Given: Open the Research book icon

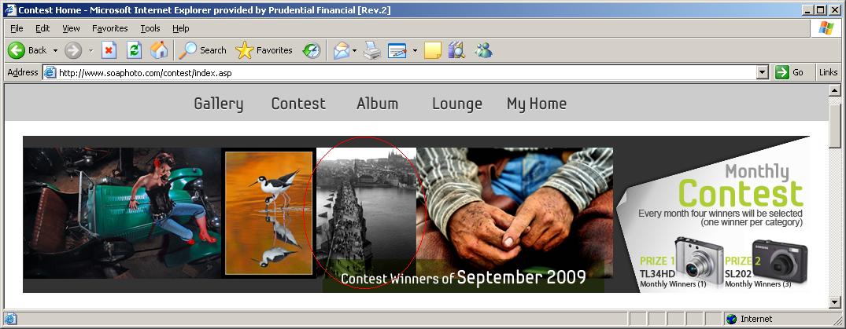Looking at the screenshot, I should [x=456, y=50].
